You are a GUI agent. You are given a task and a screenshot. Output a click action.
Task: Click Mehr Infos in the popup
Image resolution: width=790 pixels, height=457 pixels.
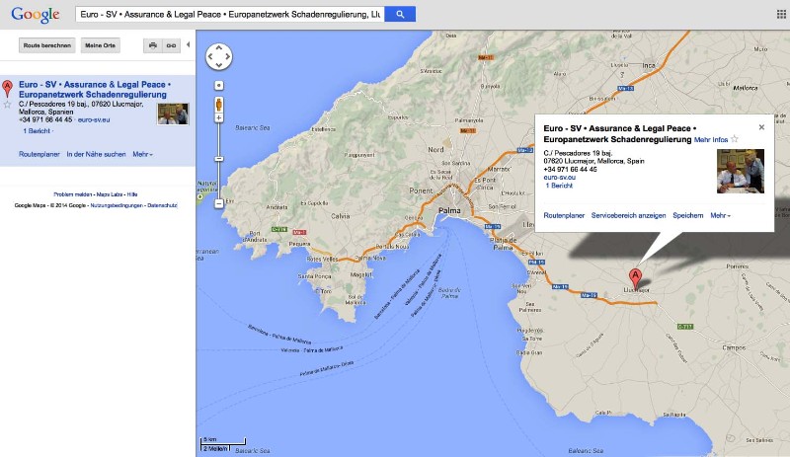tap(711, 139)
